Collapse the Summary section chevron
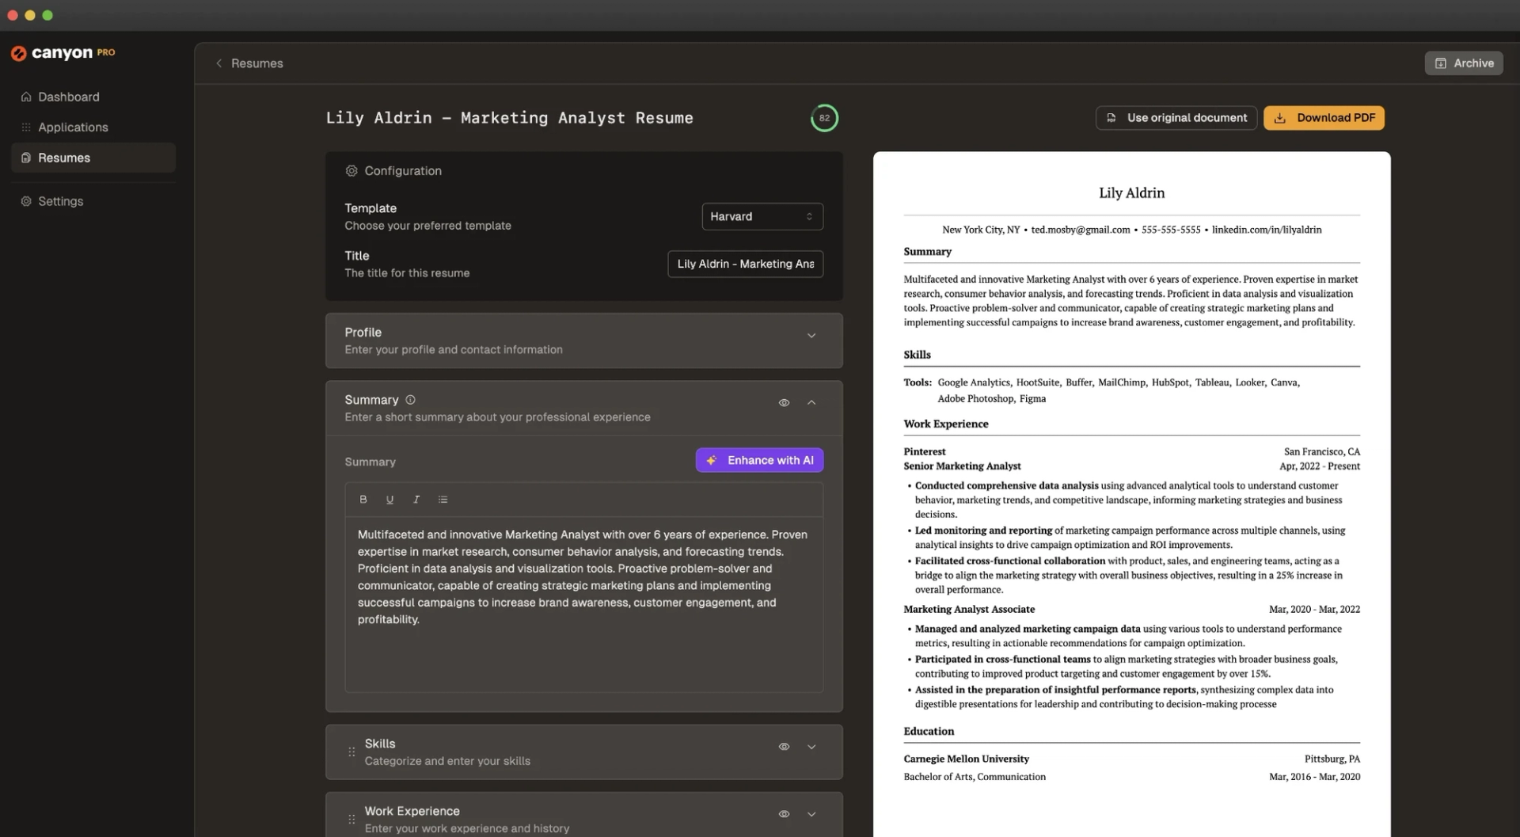The width and height of the screenshot is (1520, 837). click(x=811, y=403)
